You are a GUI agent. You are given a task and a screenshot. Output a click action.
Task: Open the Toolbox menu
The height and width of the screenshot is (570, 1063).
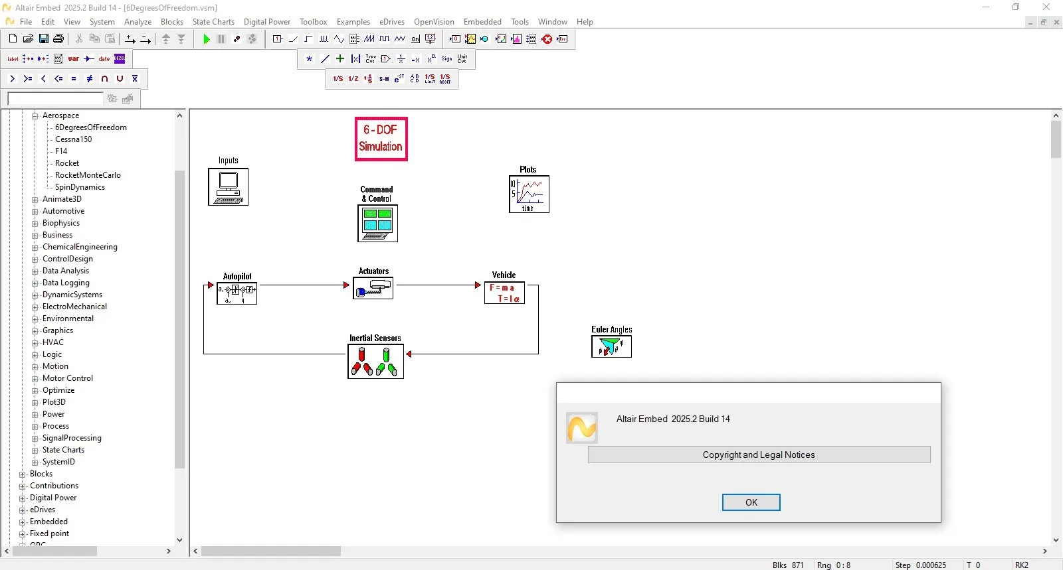(x=314, y=22)
